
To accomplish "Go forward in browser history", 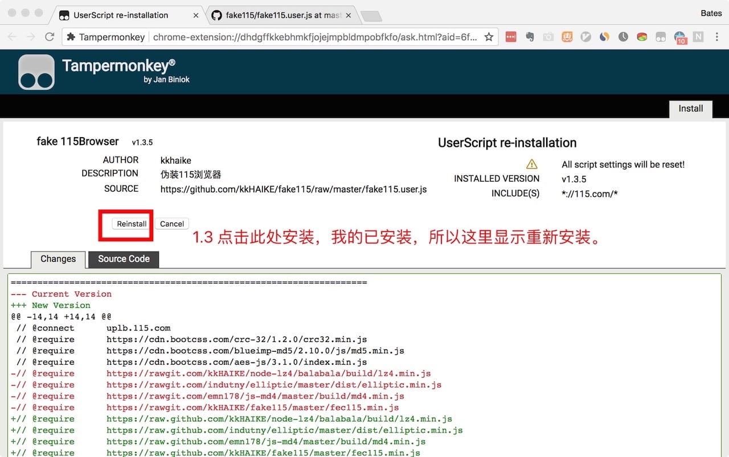I will pyautogui.click(x=31, y=37).
